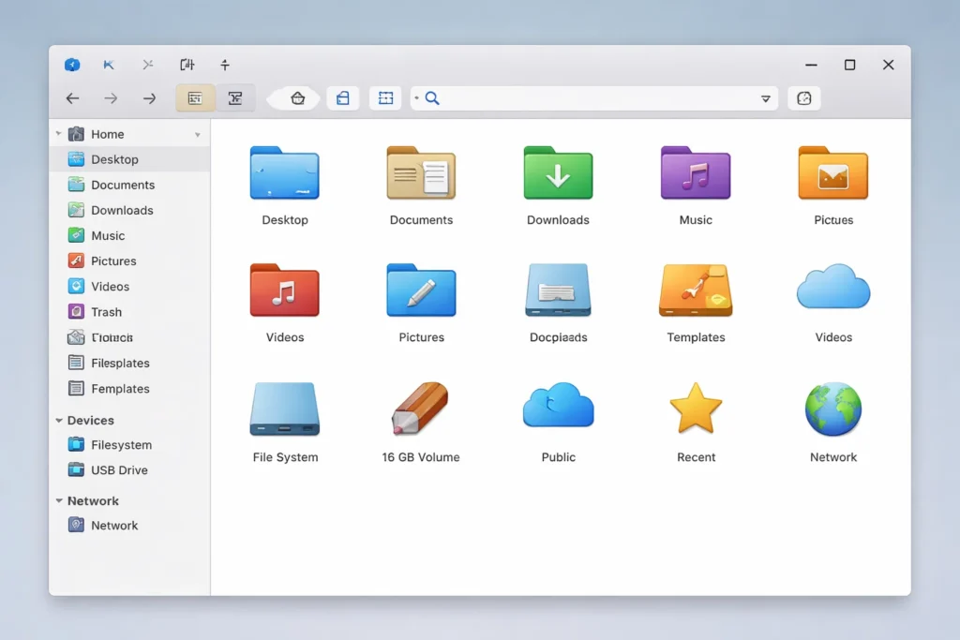This screenshot has height=640, width=960.
Task: Click the blue app icon in the title bar
Action: [x=72, y=65]
